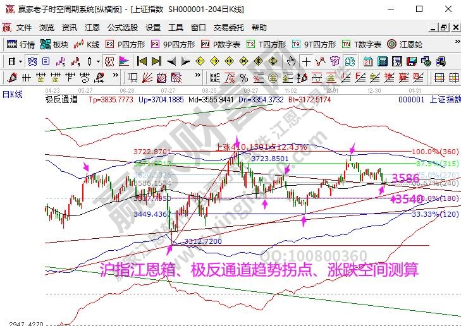Select the 赢 angle fan lines icon
The image size is (461, 326).
pos(403,78)
